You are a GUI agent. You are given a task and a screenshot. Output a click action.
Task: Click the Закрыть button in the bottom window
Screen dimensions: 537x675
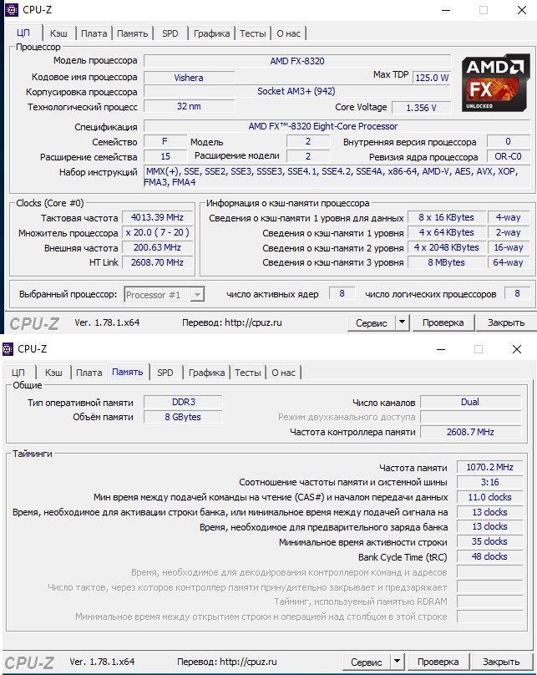[x=501, y=662]
